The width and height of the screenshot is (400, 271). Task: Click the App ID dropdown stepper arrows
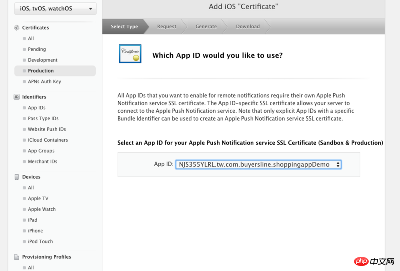click(338, 165)
